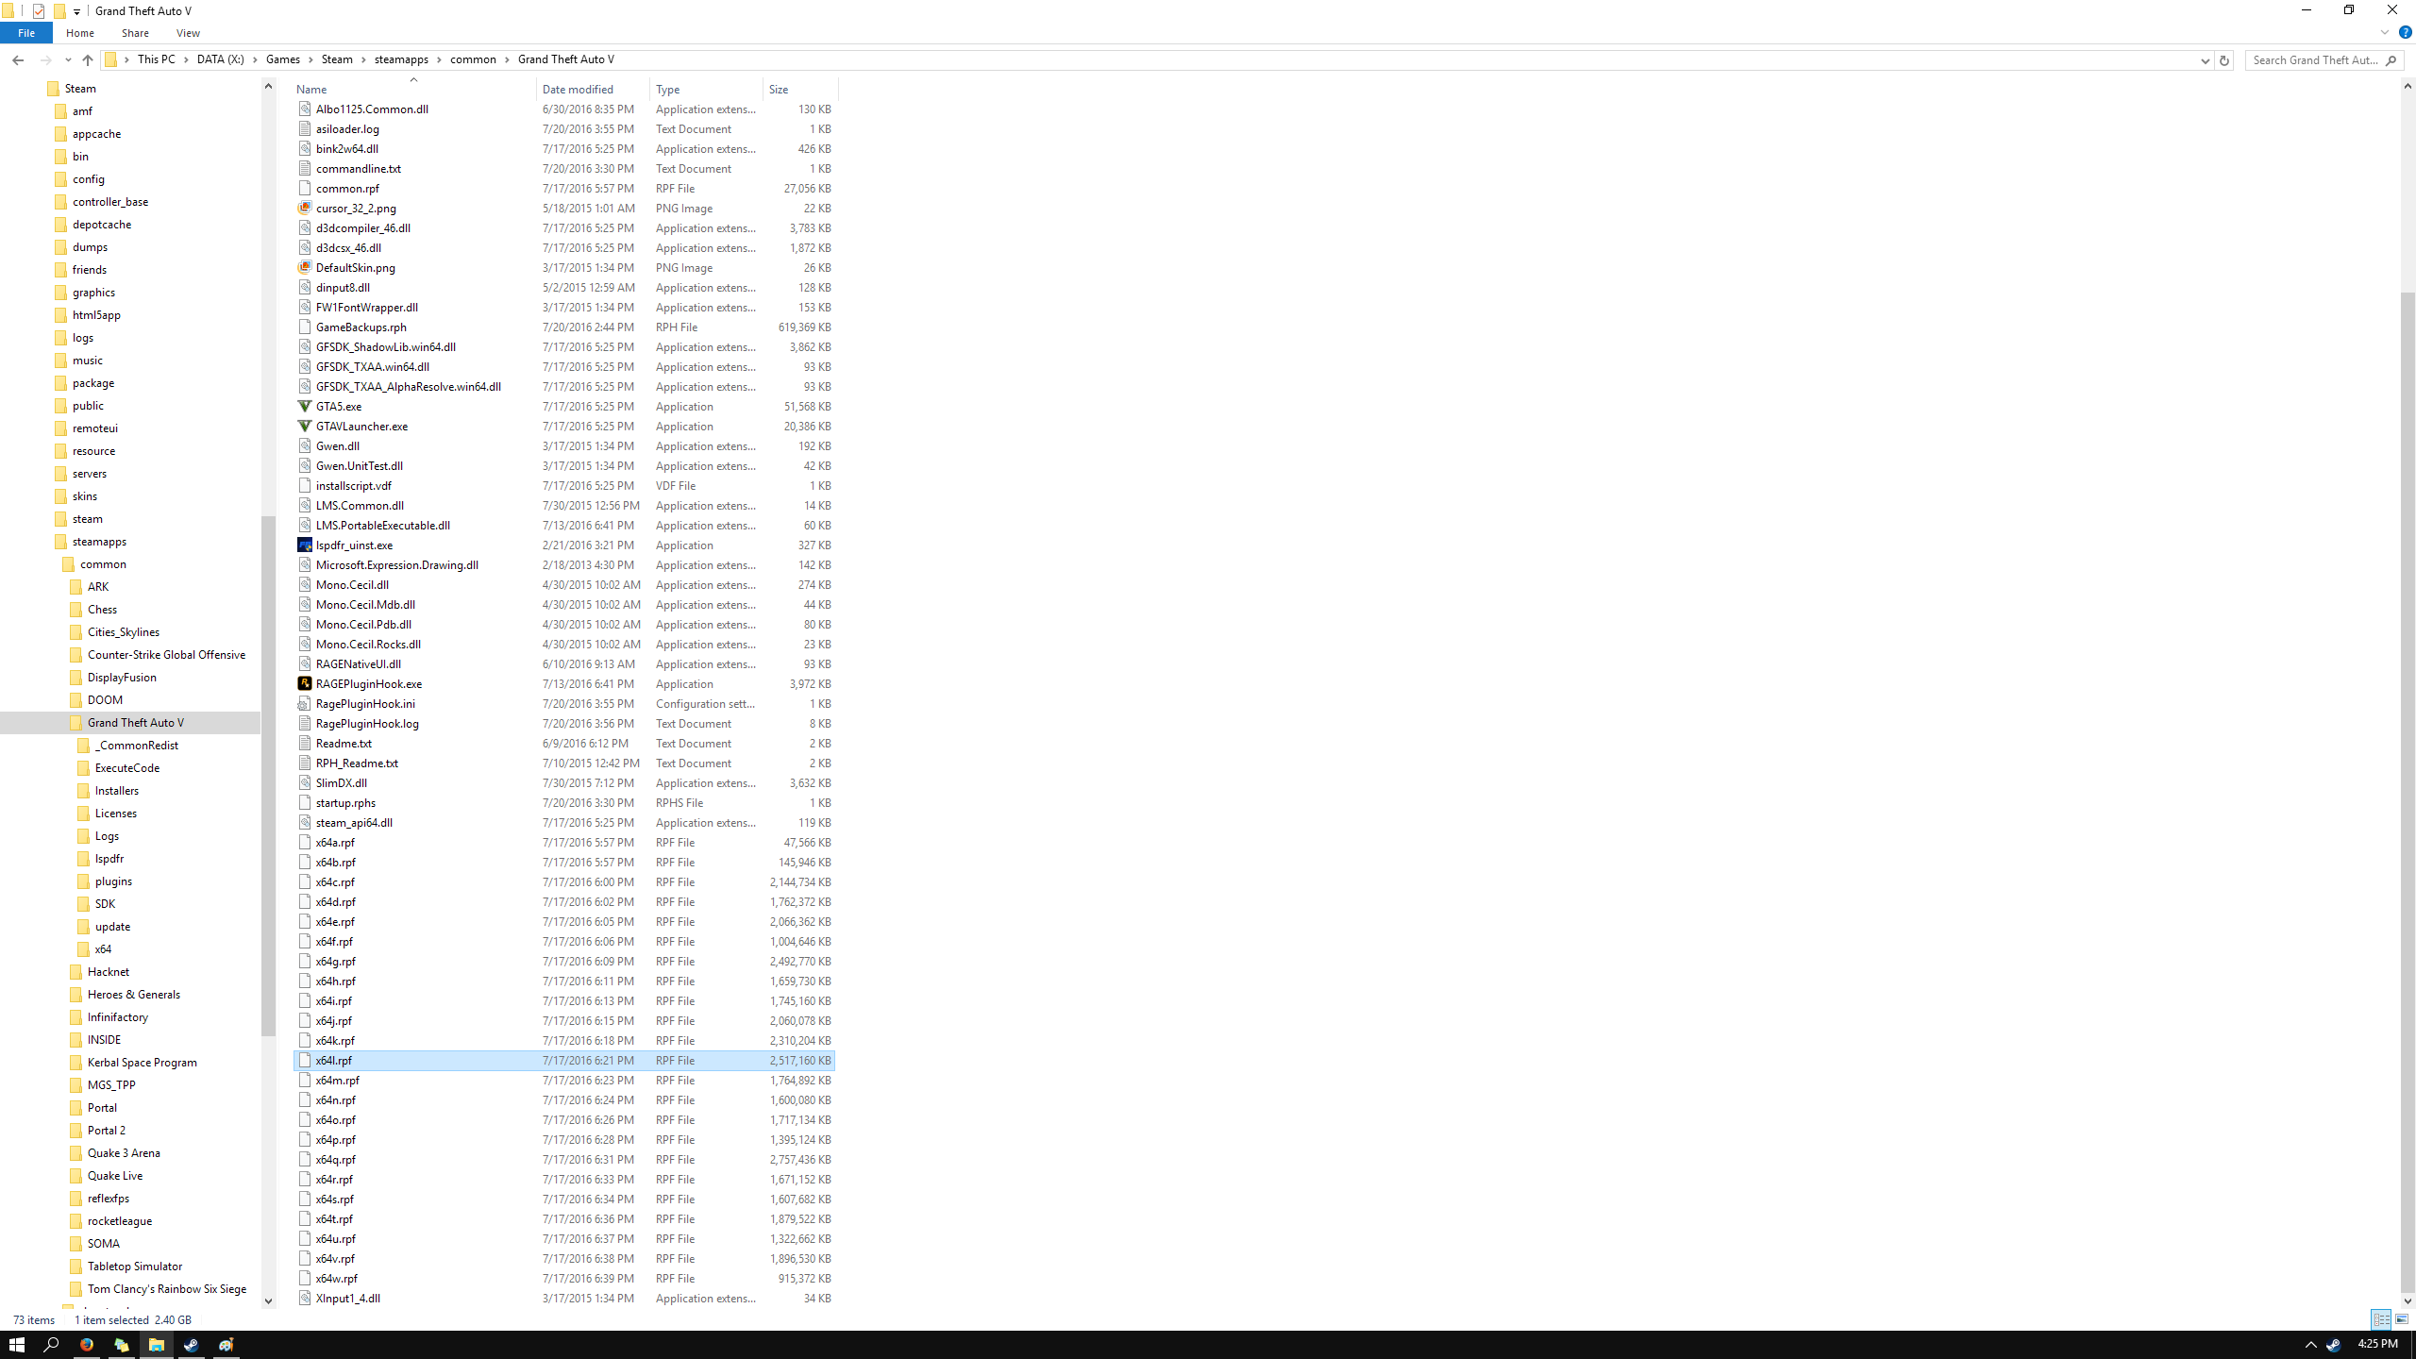
Task: Switch to large icons view button
Action: [2402, 1319]
